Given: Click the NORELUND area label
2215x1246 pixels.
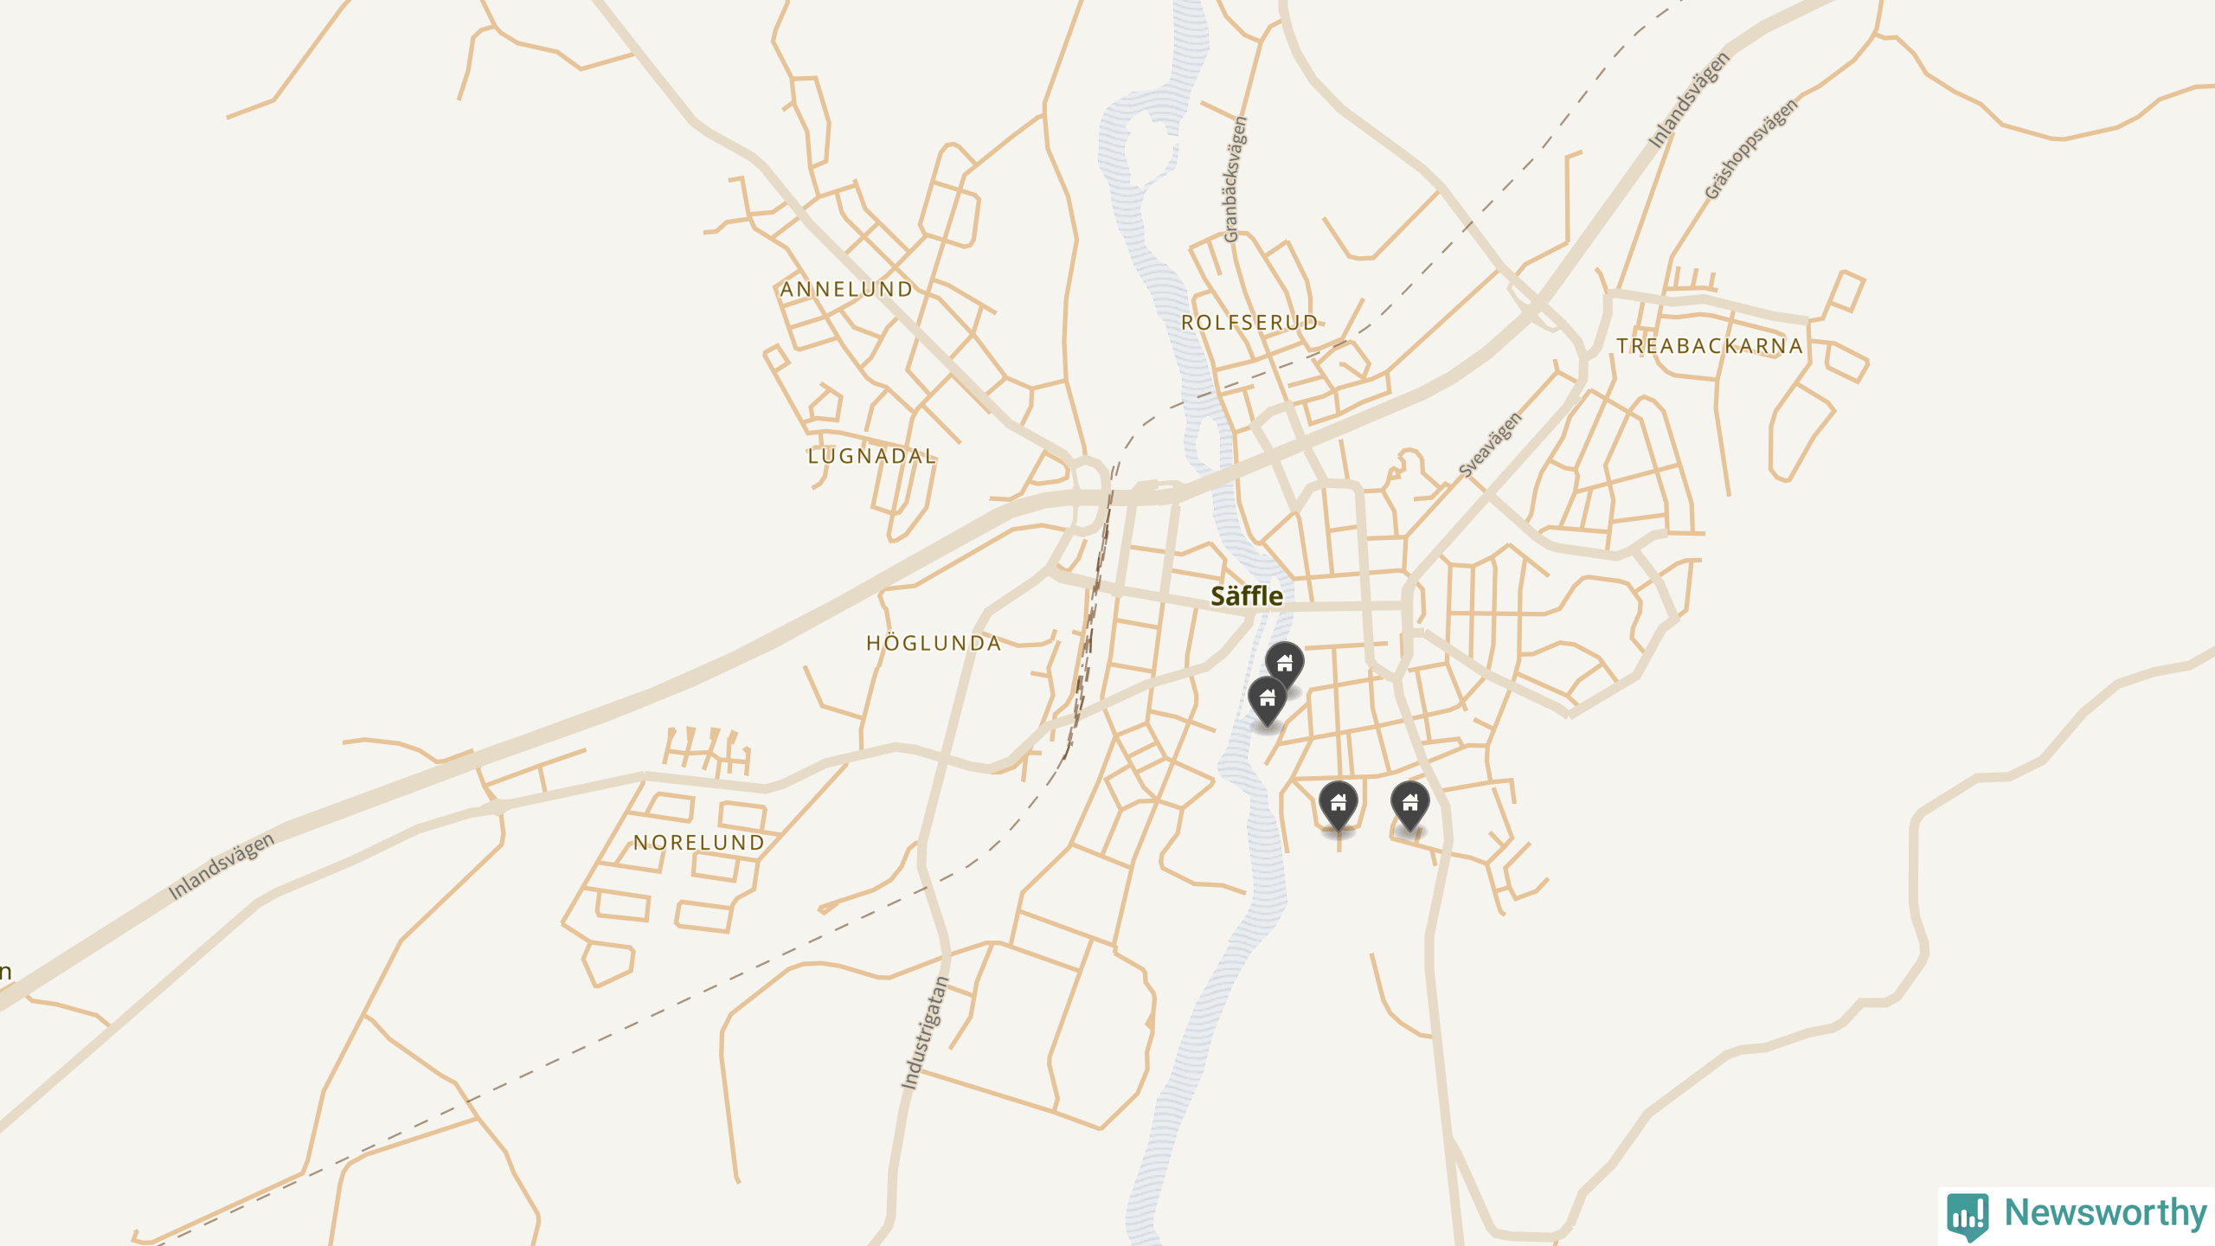Looking at the screenshot, I should click(x=699, y=843).
